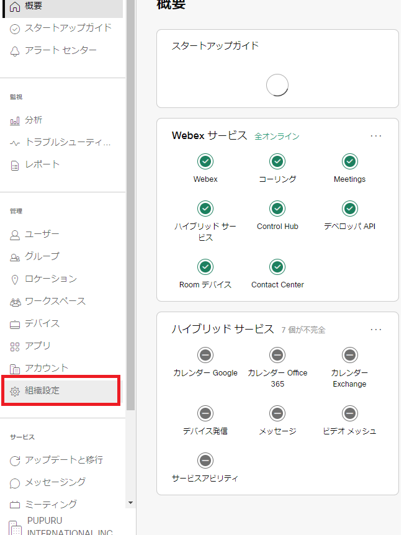Click the Control Hub status check icon
Image resolution: width=417 pixels, height=535 pixels.
pyautogui.click(x=277, y=209)
